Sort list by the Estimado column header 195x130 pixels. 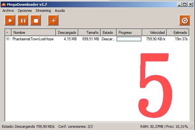click(178, 33)
